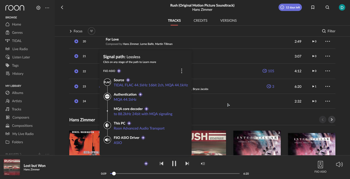Click the FiiO ASIO Driver speaker icon
This screenshot has height=179, width=350.
pos(107,140)
